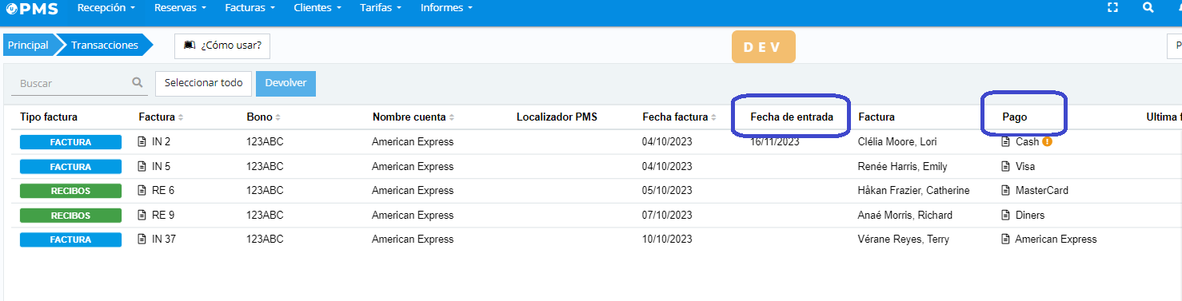1182x301 pixels.
Task: Click the payment icon beside MasterCard
Action: tap(1006, 191)
